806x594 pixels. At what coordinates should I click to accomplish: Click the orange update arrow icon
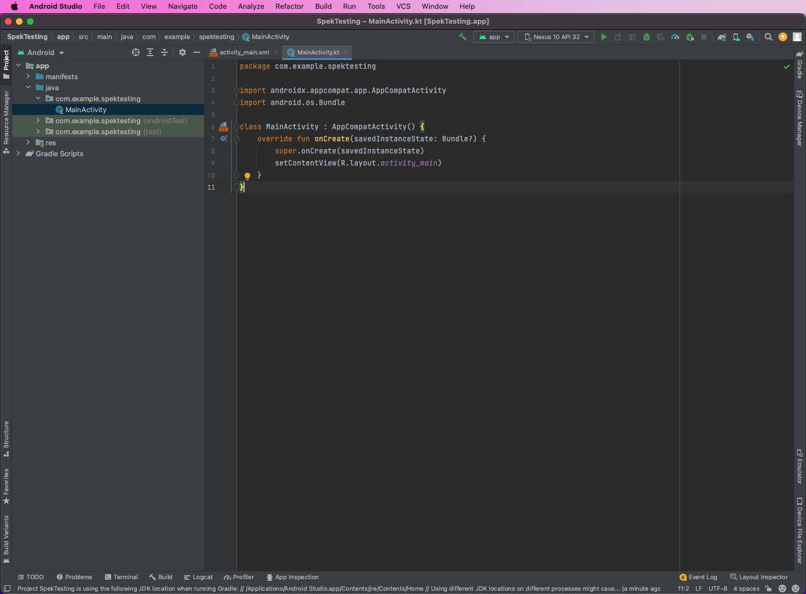pos(783,37)
